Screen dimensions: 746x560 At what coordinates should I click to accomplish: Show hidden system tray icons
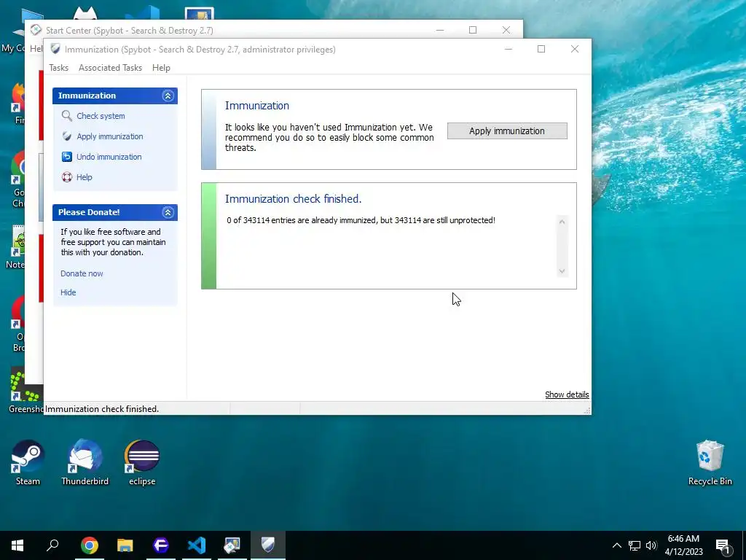tap(616, 545)
